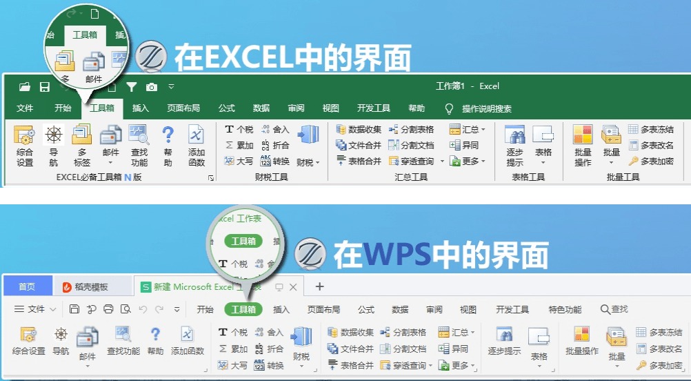Viewport: 691px width, 381px height.
Task: Click 添加函数 in the Excel ribbon
Action: 196,146
